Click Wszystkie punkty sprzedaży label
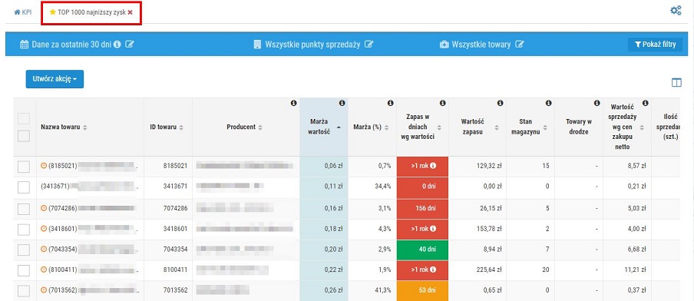The image size is (694, 301). coord(313,45)
